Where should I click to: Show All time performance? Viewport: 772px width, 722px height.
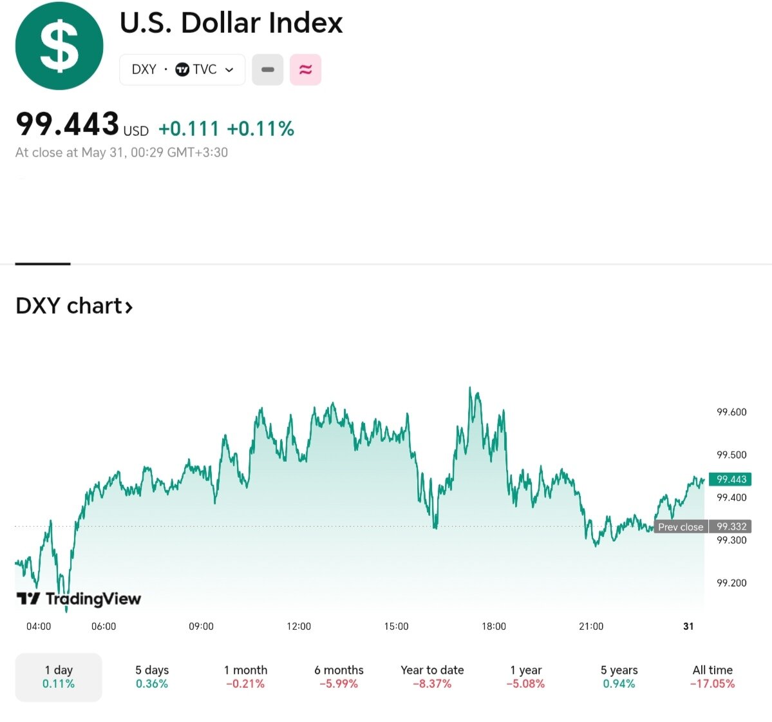(x=712, y=676)
